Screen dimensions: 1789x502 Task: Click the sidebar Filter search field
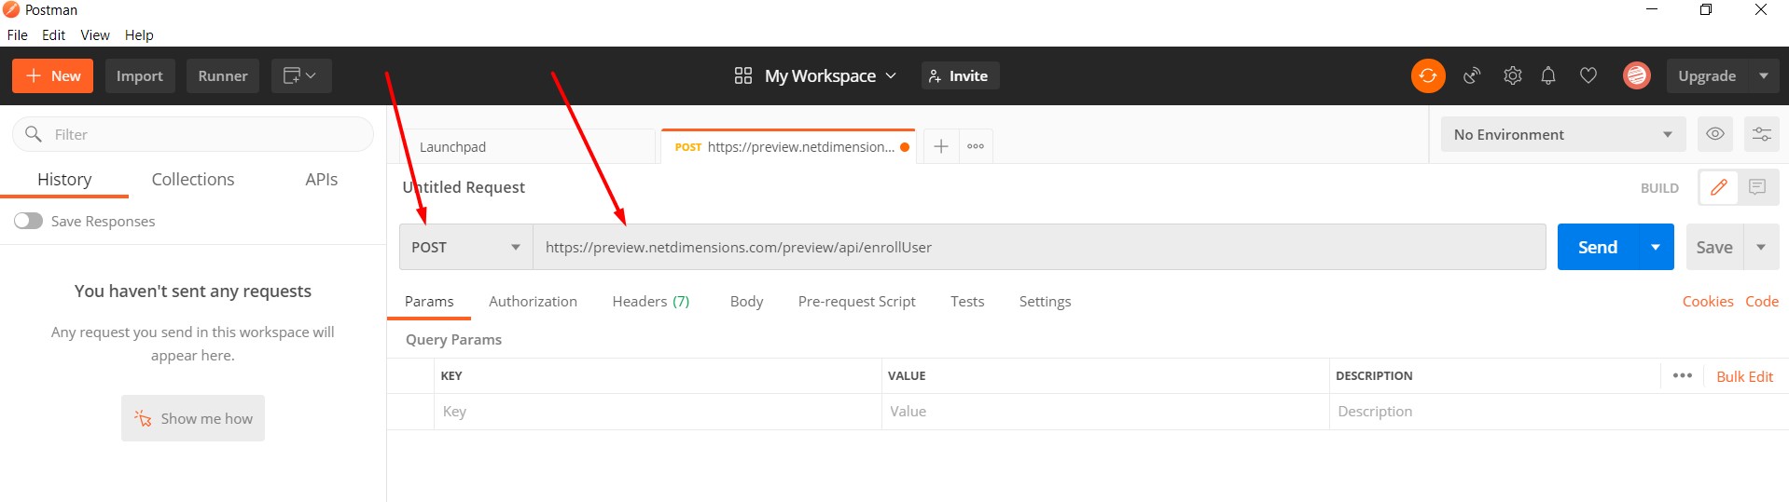(193, 134)
